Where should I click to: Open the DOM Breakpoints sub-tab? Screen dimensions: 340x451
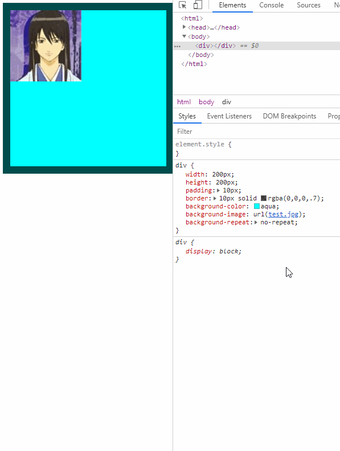(289, 116)
